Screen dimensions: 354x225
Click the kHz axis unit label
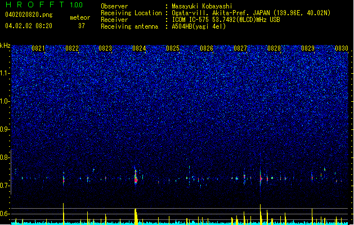click(5, 46)
